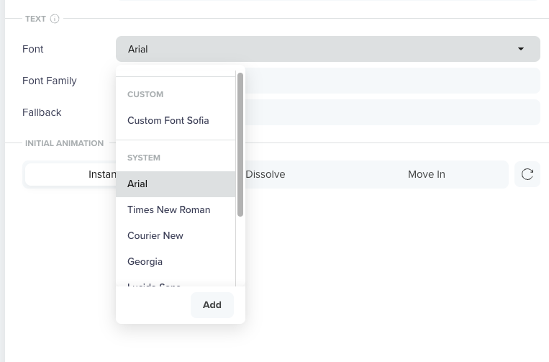Select the Instant animation option

click(x=102, y=174)
